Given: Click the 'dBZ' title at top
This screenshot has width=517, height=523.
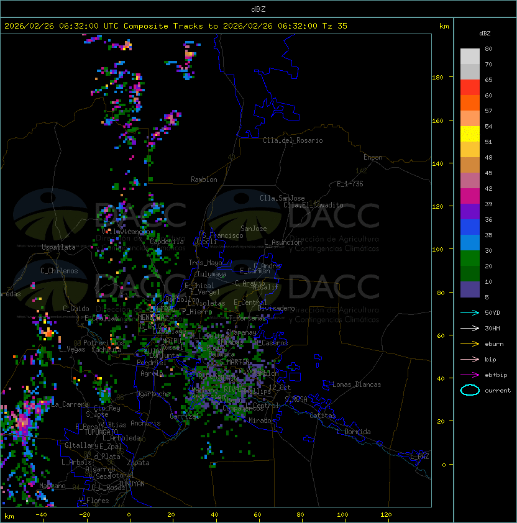Looking at the screenshot, I should click(258, 9).
